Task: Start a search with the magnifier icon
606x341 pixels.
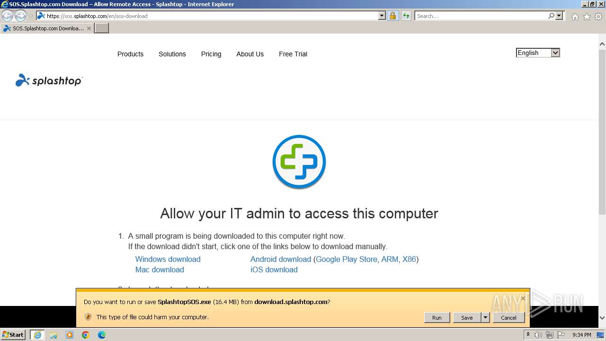Action: click(x=551, y=16)
